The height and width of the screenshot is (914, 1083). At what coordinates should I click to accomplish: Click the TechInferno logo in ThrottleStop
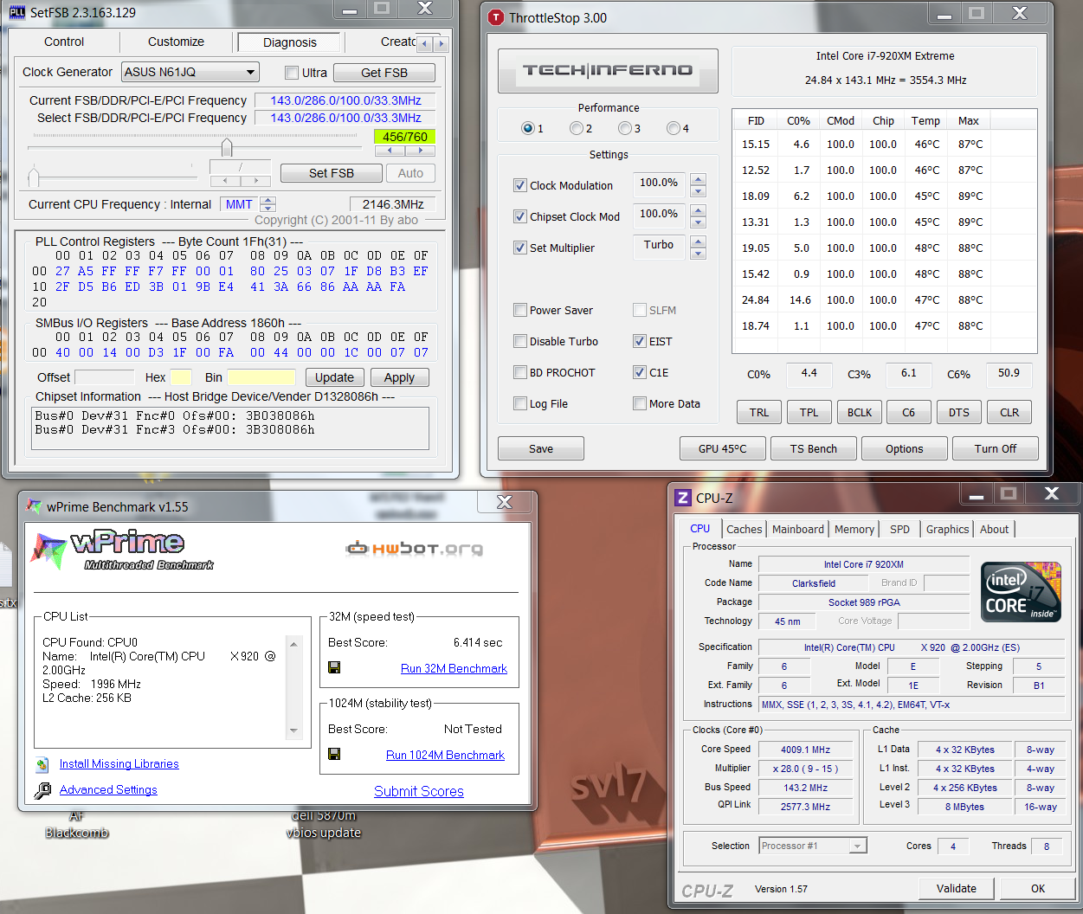point(608,70)
